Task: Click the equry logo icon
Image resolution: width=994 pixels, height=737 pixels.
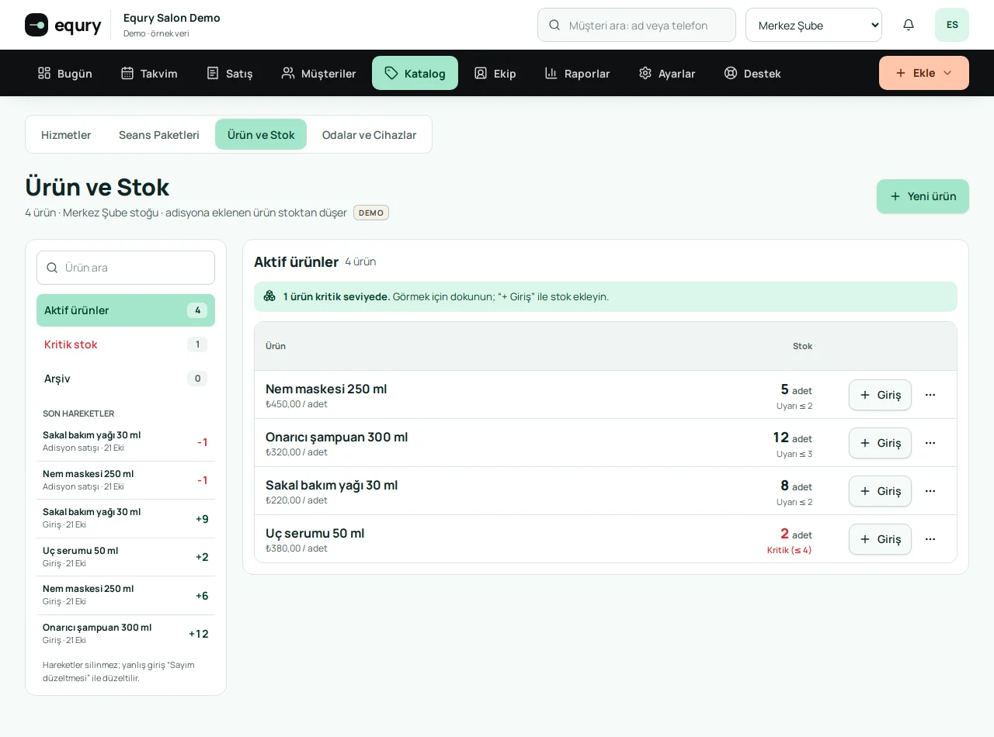Action: (36, 25)
